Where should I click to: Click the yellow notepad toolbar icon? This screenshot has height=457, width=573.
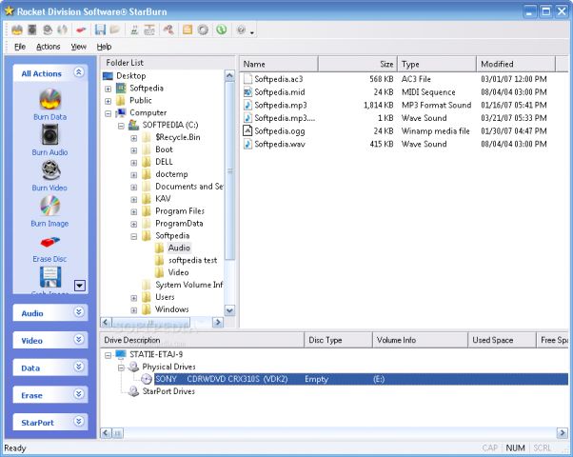188,30
